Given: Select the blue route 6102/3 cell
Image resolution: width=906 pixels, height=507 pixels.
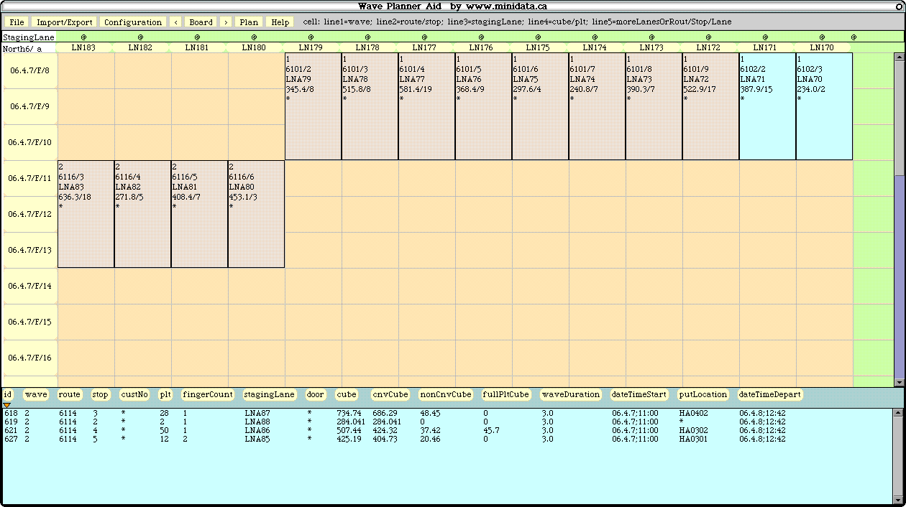Looking at the screenshot, I should [824, 106].
